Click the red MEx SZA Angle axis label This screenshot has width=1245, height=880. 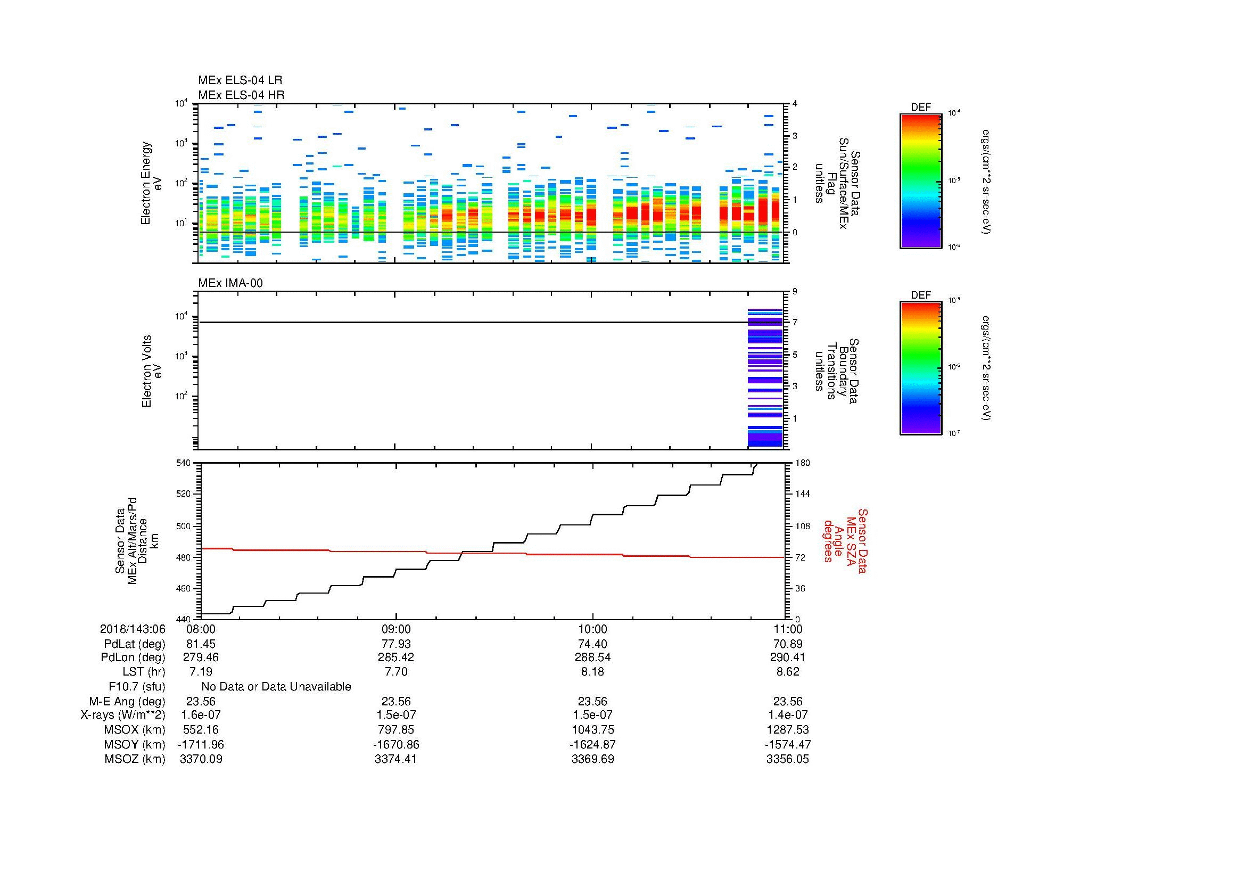tap(845, 540)
